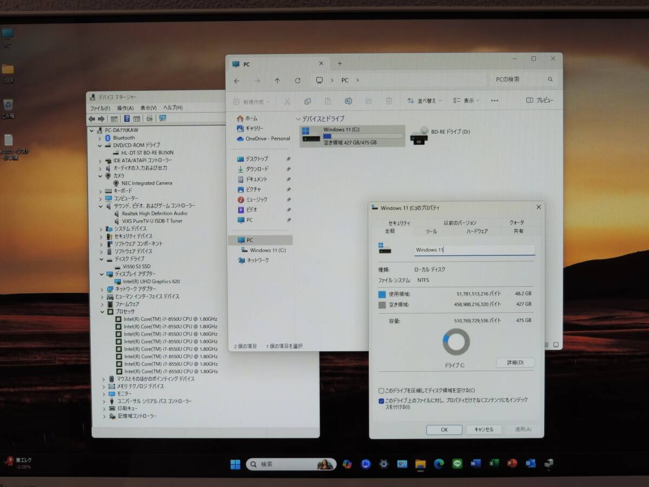
Task: Switch to the ハードウェア tab
Action: click(x=477, y=231)
